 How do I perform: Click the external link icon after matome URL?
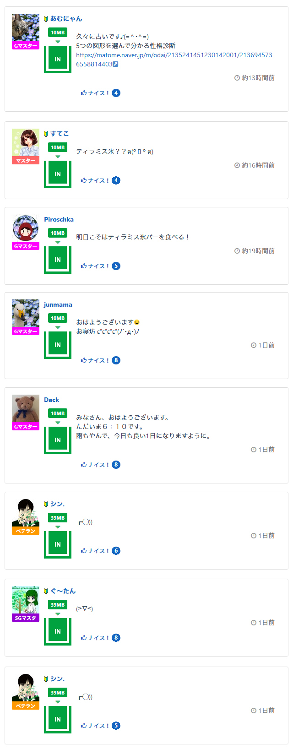[x=115, y=64]
